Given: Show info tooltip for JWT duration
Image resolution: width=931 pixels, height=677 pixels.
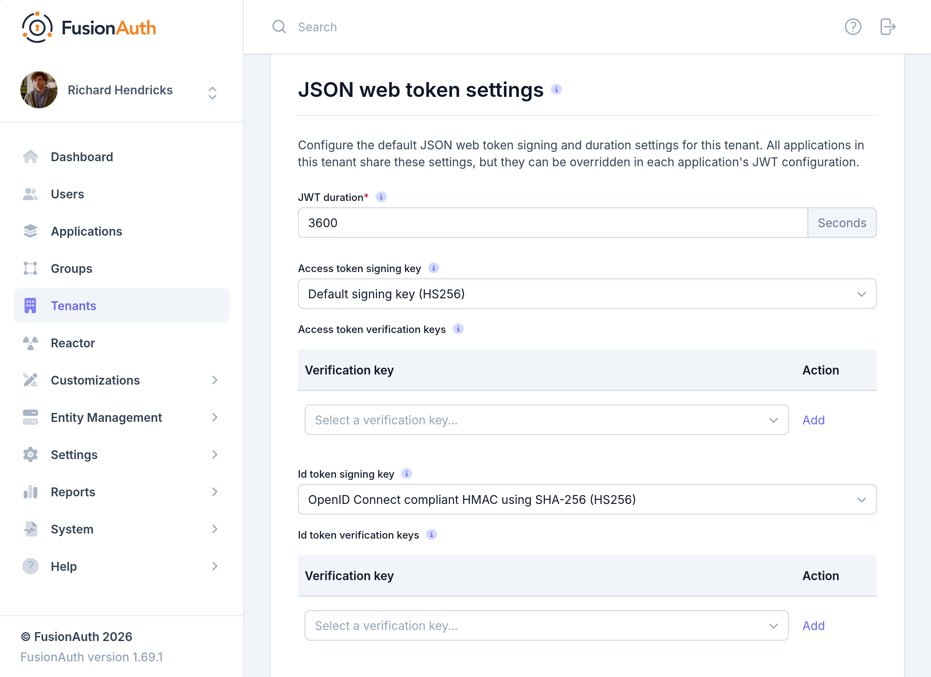Looking at the screenshot, I should (381, 197).
